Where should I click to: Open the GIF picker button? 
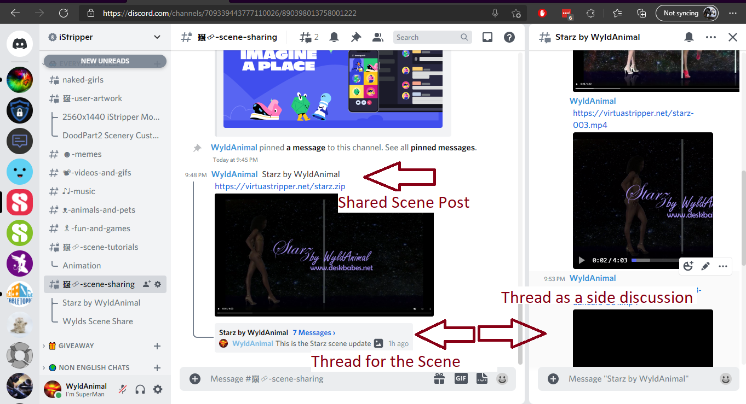461,378
